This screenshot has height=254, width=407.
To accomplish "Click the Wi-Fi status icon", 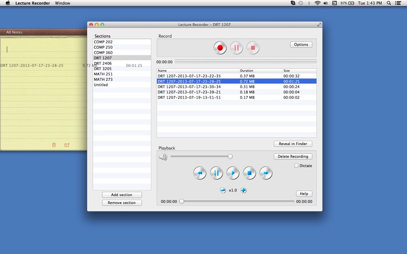I will point(317,3).
